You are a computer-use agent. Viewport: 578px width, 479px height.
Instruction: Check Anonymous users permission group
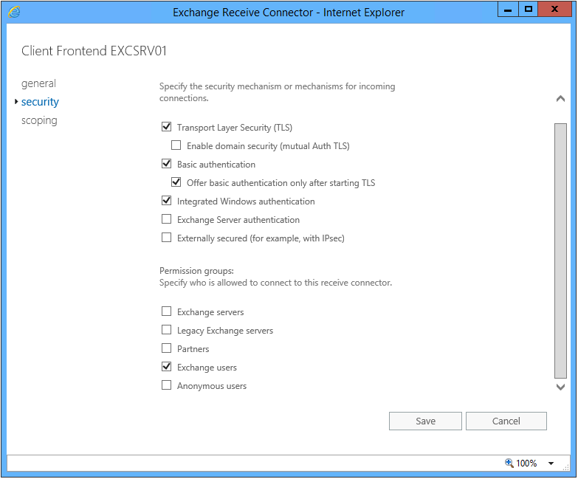pyautogui.click(x=166, y=385)
